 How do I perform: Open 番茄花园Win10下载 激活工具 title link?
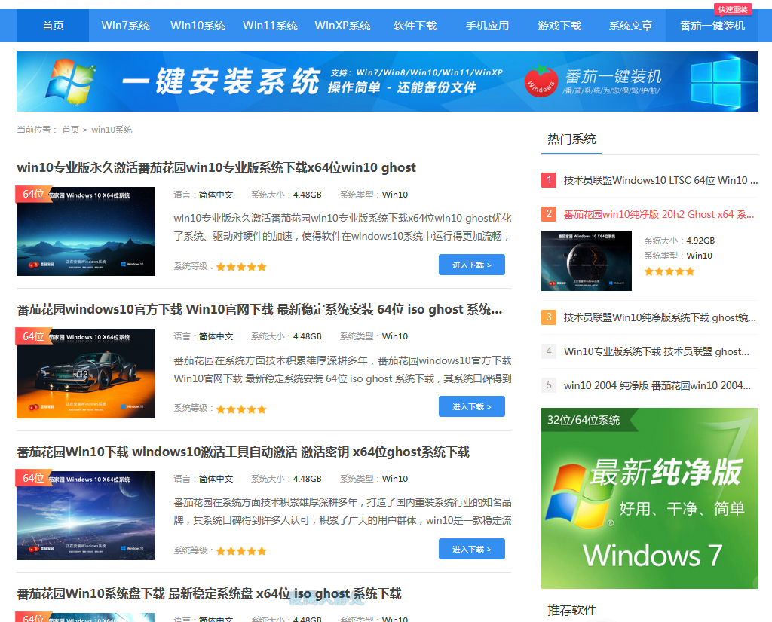pos(244,452)
